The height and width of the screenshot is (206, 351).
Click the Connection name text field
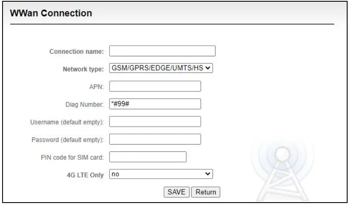[x=162, y=52]
